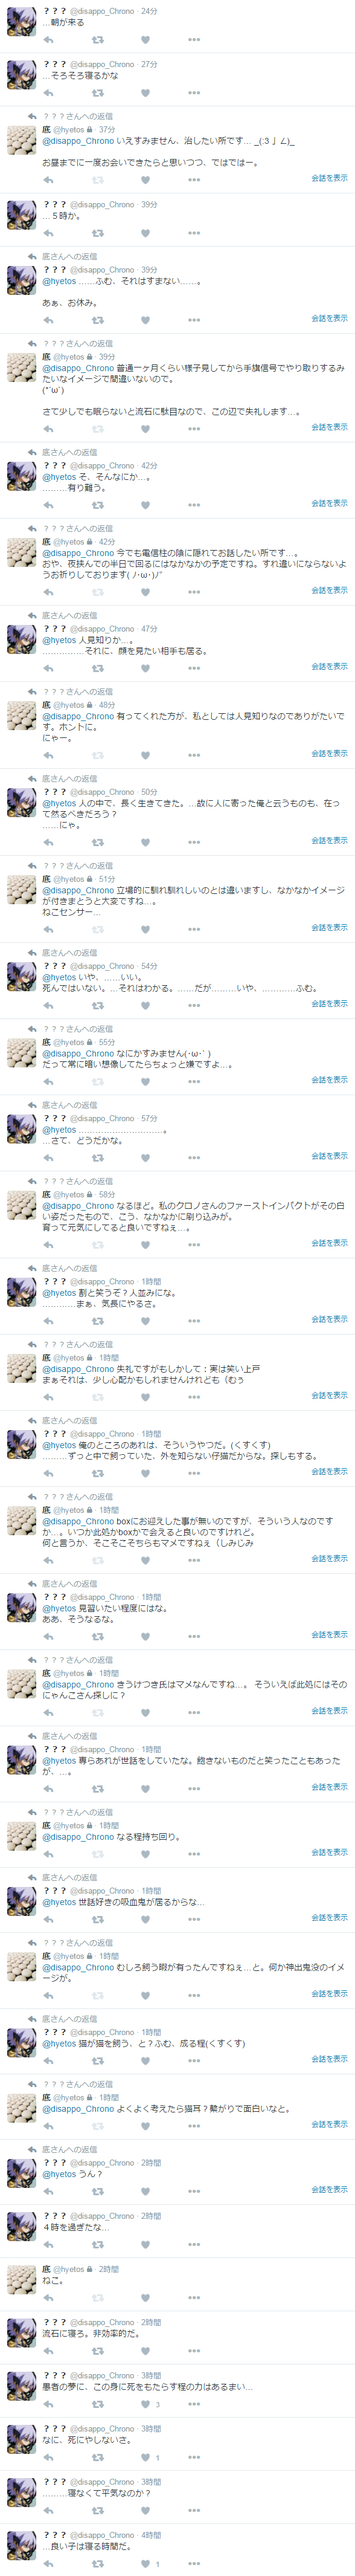The height and width of the screenshot is (2576, 355).
Task: Retweet the 27分 tweet そろそろ寝るかな
Action: [x=97, y=93]
